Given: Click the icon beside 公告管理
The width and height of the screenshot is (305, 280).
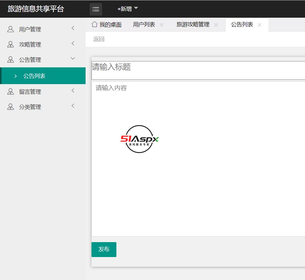Looking at the screenshot, I should (x=11, y=60).
